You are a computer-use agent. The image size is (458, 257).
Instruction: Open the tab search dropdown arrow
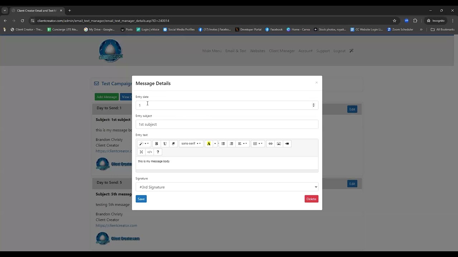pyautogui.click(x=5, y=10)
